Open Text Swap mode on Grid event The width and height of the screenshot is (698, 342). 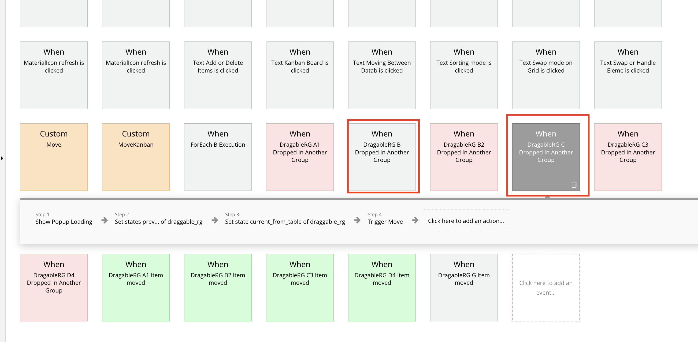pos(546,75)
